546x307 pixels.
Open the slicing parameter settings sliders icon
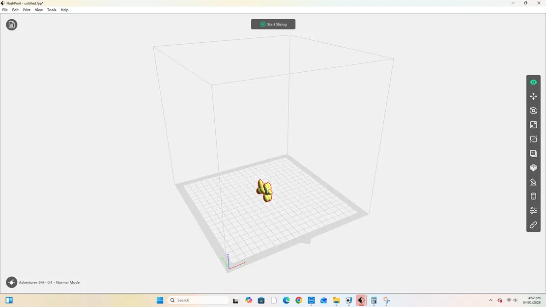533,211
